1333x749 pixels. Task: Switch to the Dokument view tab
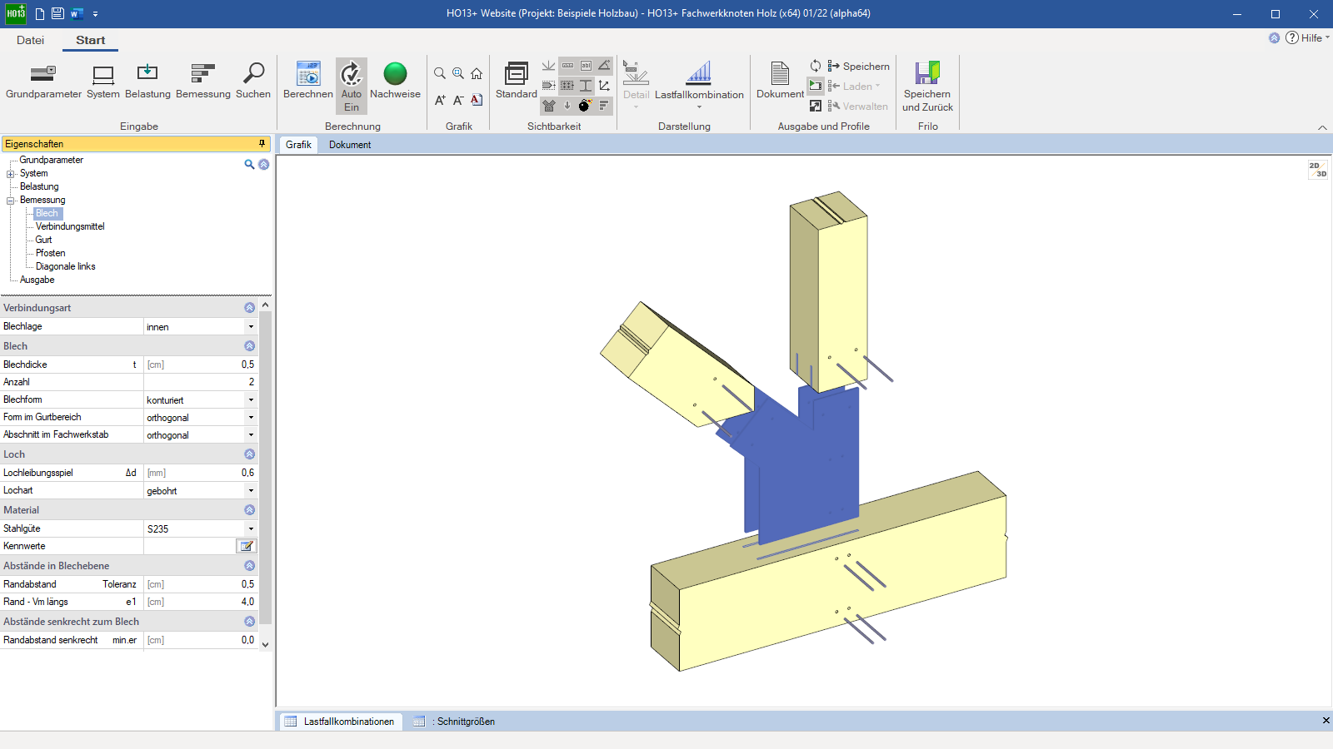coord(350,145)
